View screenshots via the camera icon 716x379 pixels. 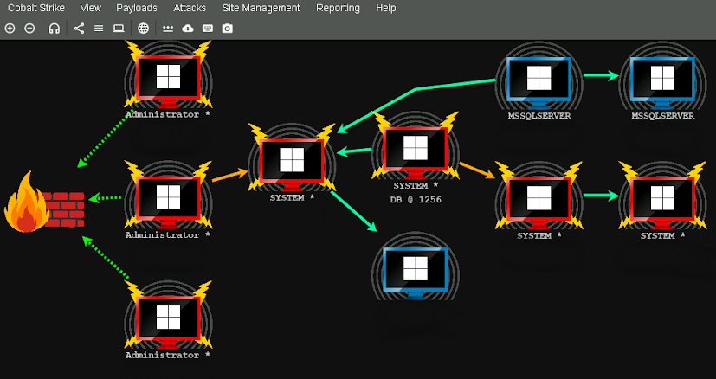pos(227,28)
